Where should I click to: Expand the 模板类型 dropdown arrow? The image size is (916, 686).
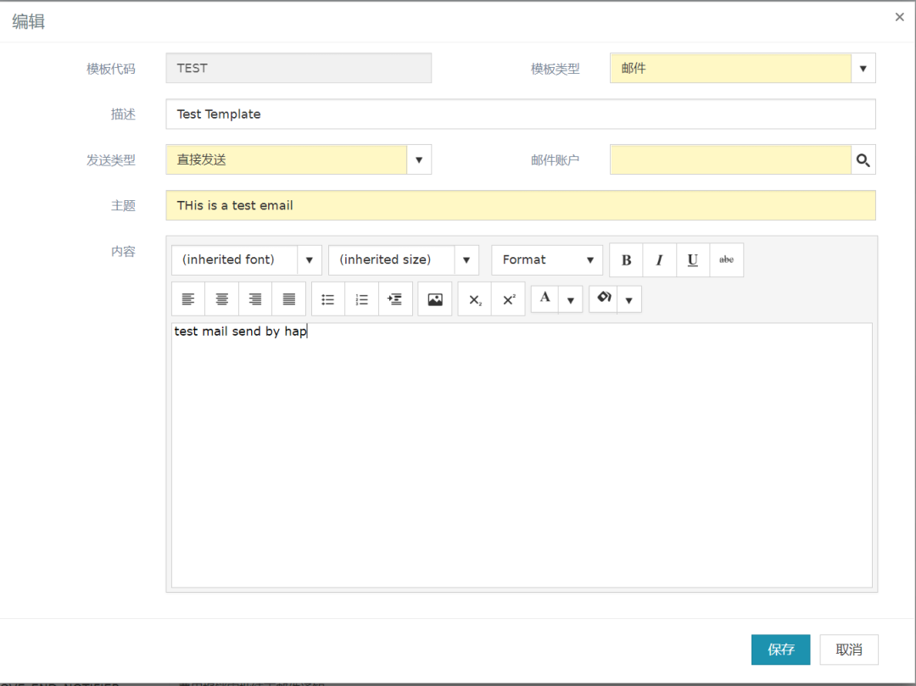863,69
